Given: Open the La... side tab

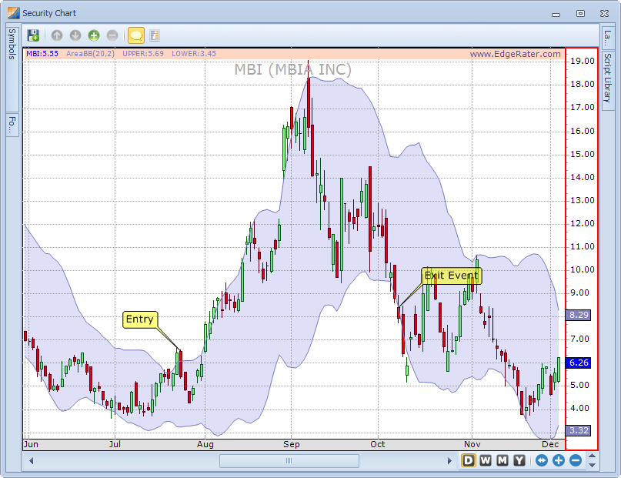Looking at the screenshot, I should click(x=608, y=38).
